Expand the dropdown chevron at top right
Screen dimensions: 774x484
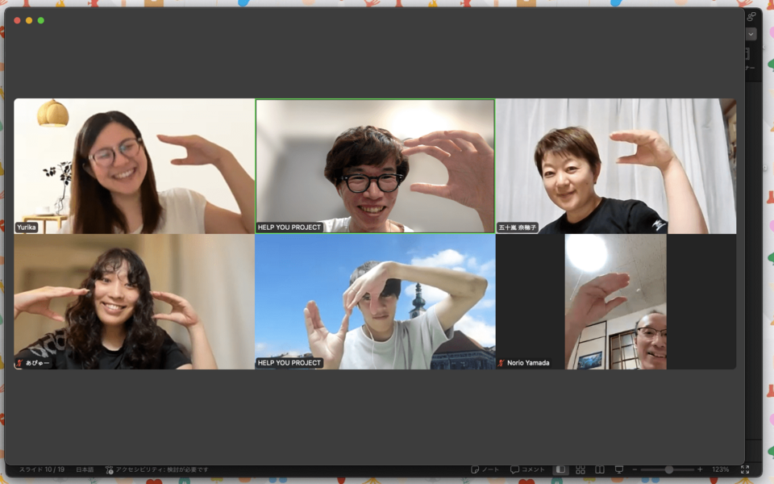[x=751, y=35]
